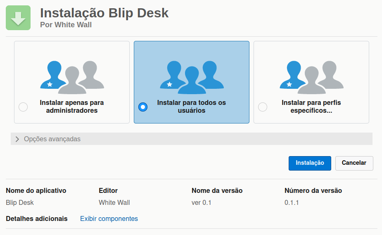Click the 'White Wall' Editor value
The image size is (382, 235).
click(x=114, y=203)
